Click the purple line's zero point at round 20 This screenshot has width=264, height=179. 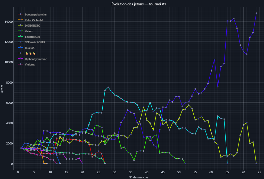tap(82, 163)
